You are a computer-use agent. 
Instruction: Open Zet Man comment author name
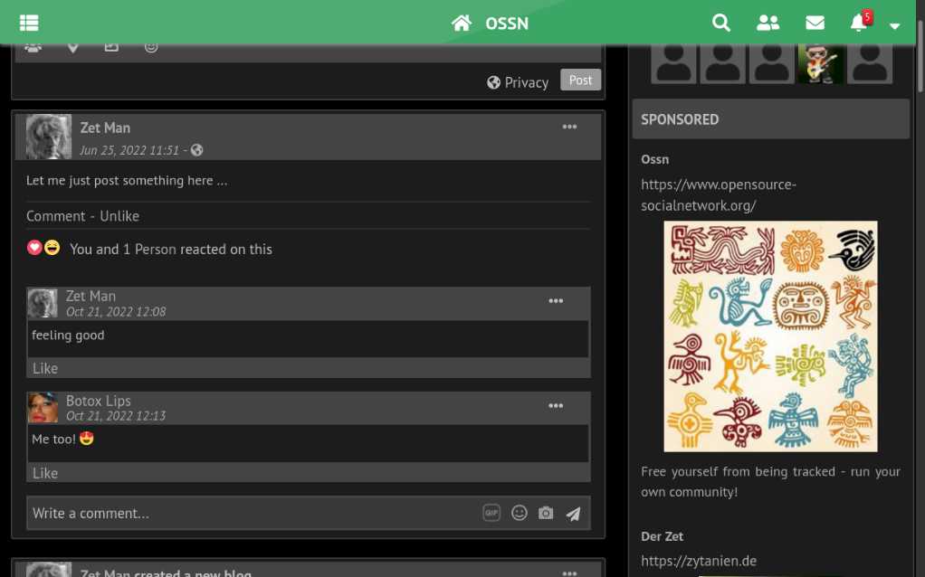91,296
